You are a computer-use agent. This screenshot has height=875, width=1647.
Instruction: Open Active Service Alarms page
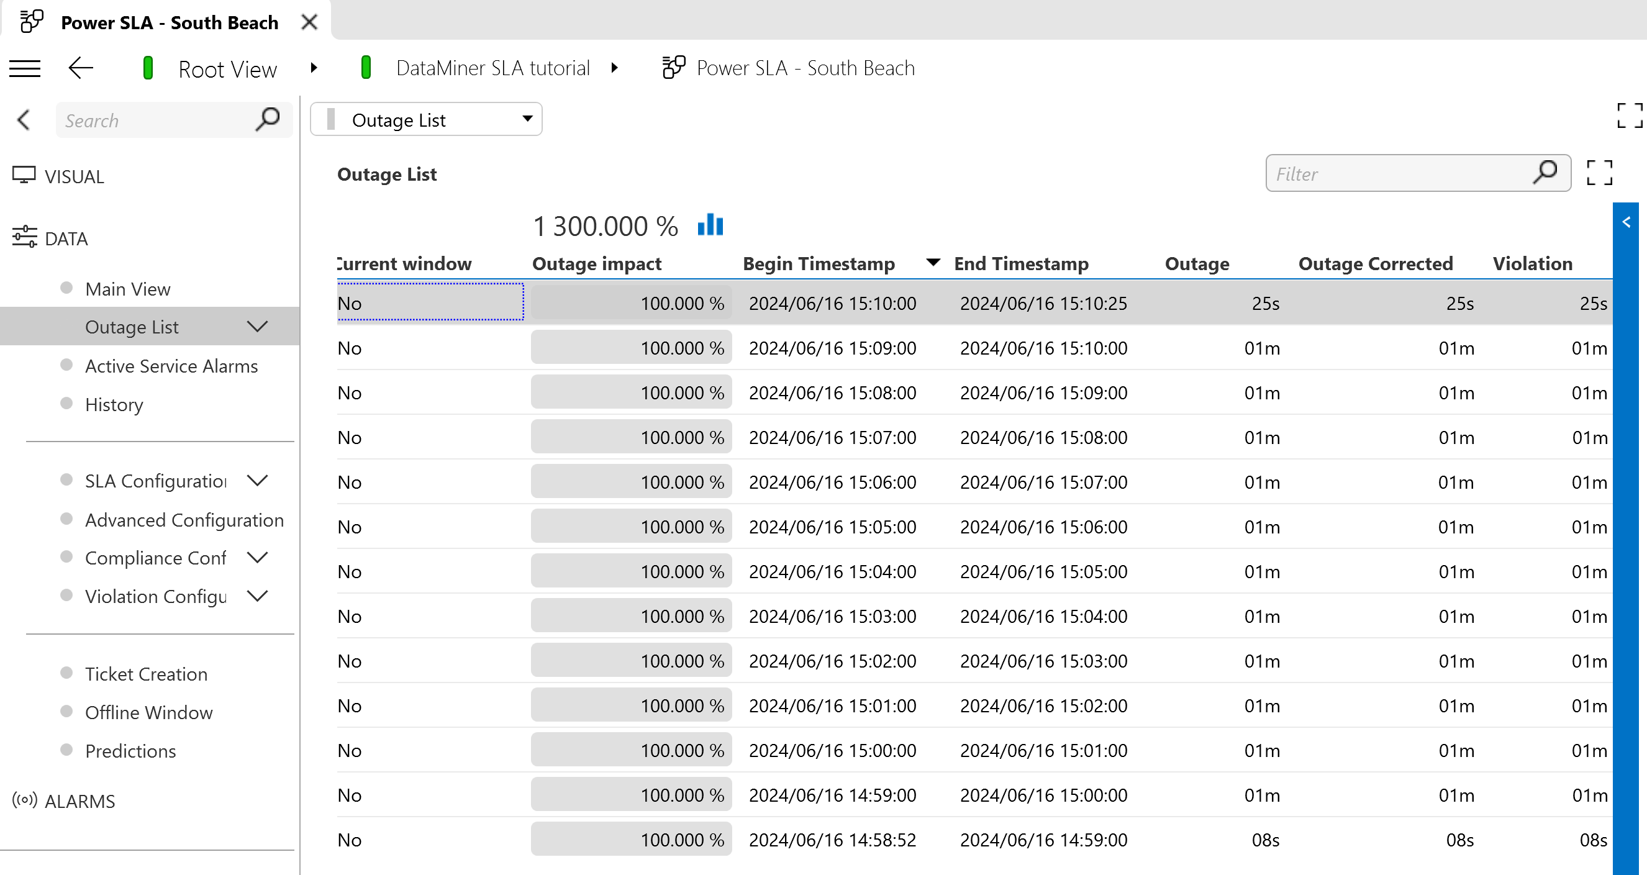[171, 366]
